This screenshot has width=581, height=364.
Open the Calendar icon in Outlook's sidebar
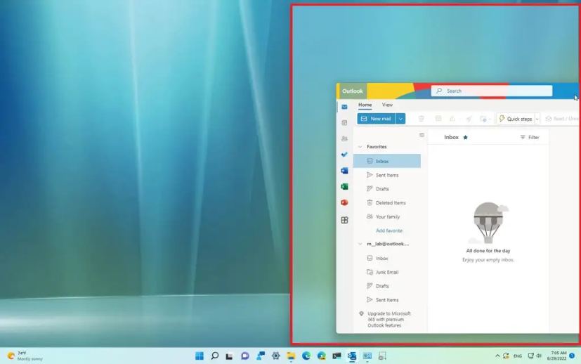click(344, 123)
